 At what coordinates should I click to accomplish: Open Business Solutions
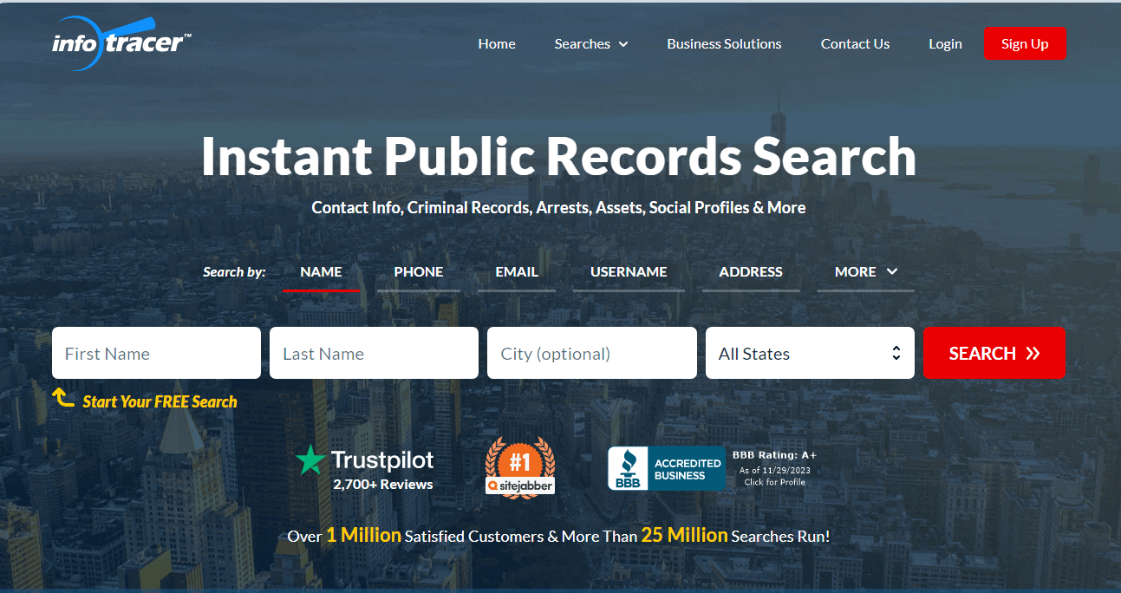point(724,44)
